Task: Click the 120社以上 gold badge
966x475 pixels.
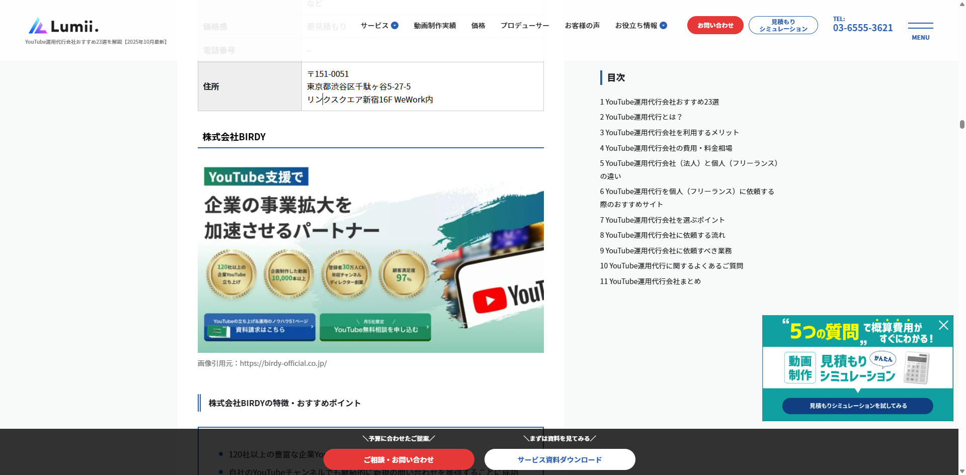Action: [231, 274]
